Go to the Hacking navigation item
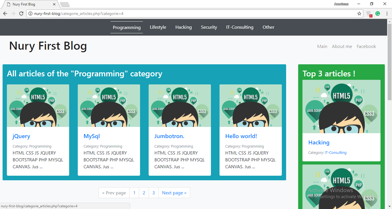Image resolution: width=392 pixels, height=209 pixels. click(x=183, y=27)
